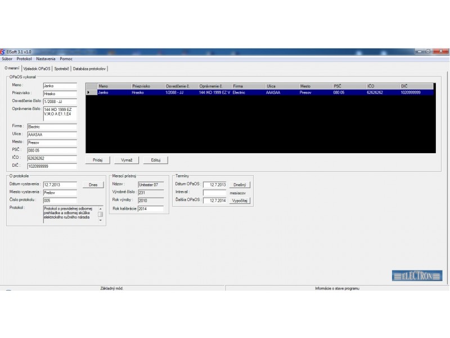Click the DIČ column header
This screenshot has height=338, width=450.
pyautogui.click(x=416, y=86)
